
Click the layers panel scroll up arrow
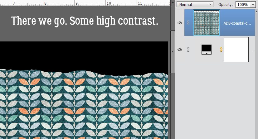click(256, 11)
